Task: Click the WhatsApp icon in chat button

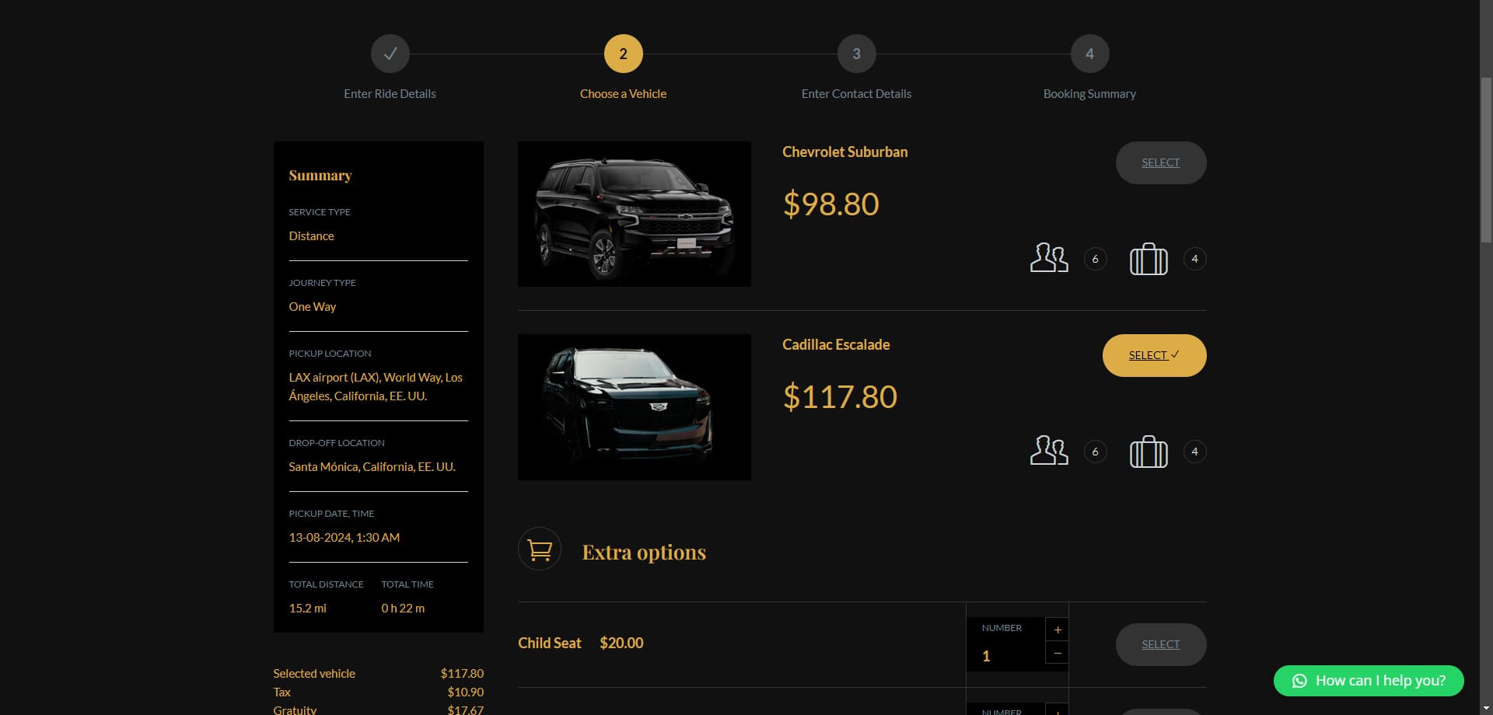Action: point(1299,681)
